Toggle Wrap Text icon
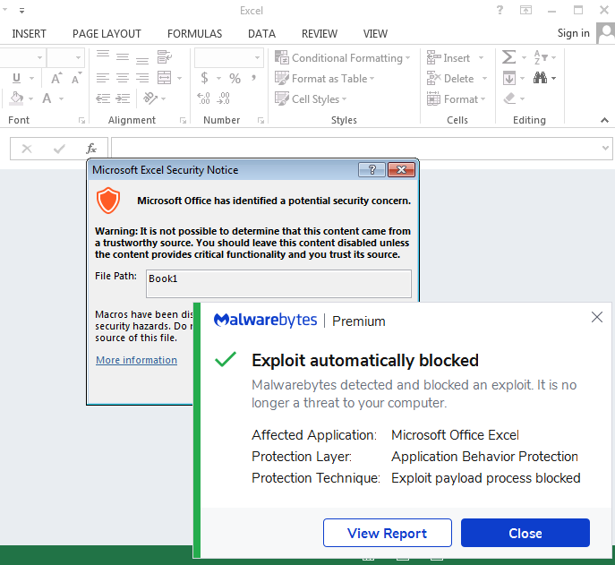The image size is (615, 565). coord(165,57)
